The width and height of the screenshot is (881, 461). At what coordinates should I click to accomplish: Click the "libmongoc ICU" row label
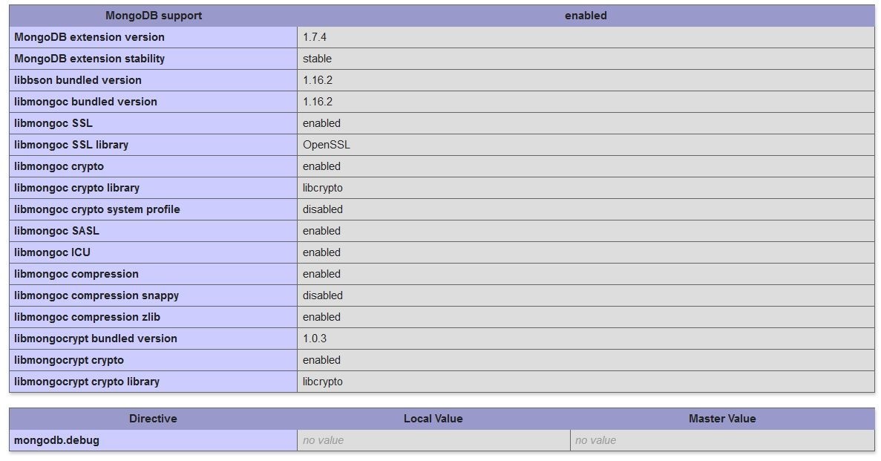point(52,252)
